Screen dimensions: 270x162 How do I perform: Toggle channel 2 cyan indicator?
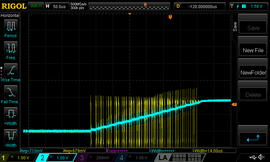click(58, 158)
